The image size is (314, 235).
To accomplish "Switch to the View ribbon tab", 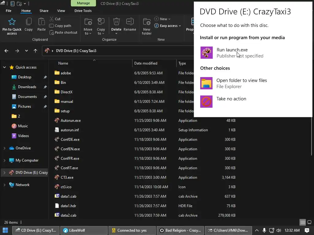I will pos(61,11).
